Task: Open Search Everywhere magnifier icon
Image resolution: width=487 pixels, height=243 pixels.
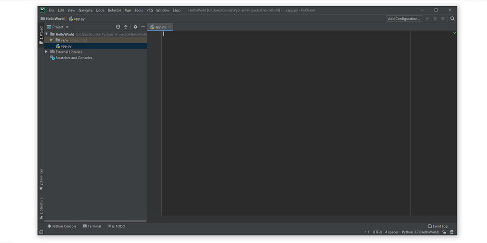Action: pos(453,19)
